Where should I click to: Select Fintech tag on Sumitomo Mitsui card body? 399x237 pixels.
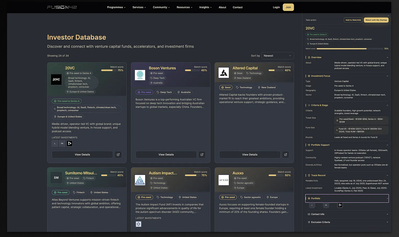click(78, 192)
